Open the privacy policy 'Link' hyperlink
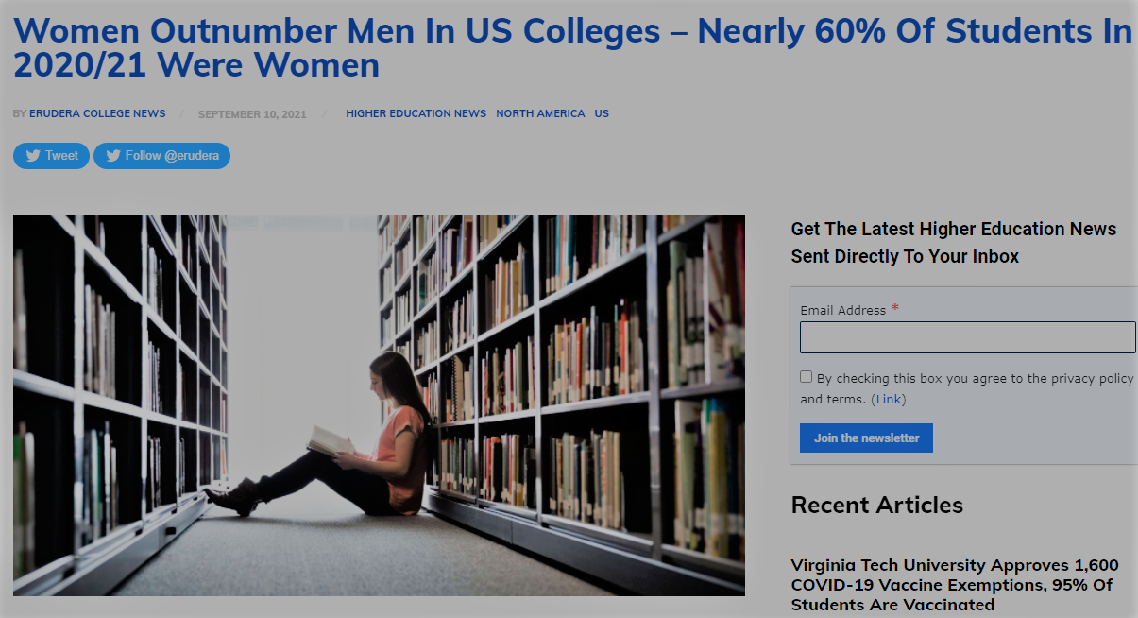 click(889, 399)
